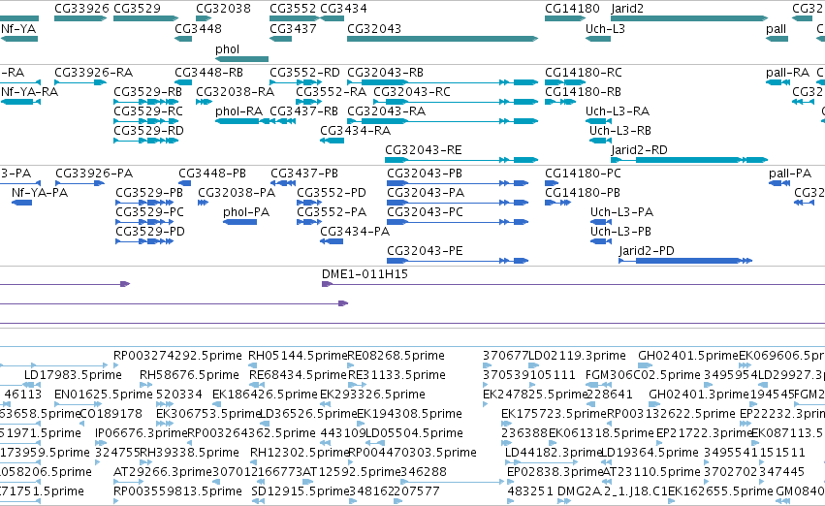825x506 pixels.
Task: Click protein CG3552-PD
Action: coord(332,193)
